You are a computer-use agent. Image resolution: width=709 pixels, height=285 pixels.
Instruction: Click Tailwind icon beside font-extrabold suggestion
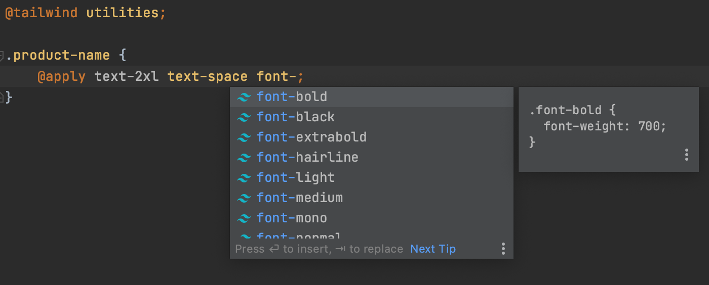click(244, 137)
